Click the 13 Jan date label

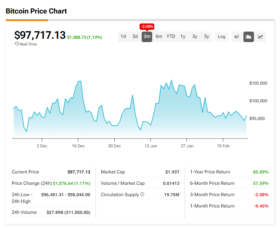(151, 146)
